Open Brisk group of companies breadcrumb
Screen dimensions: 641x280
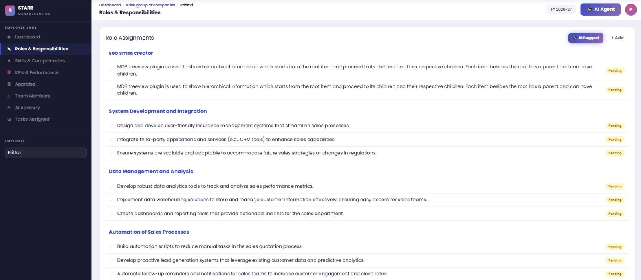[x=150, y=5]
